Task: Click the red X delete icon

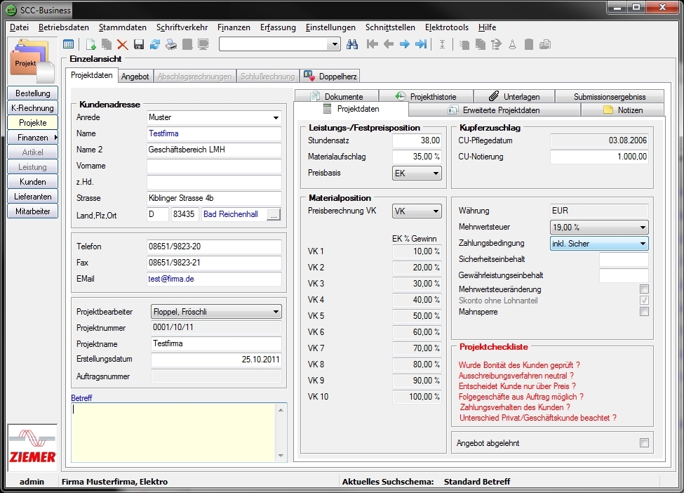Action: pyautogui.click(x=122, y=44)
